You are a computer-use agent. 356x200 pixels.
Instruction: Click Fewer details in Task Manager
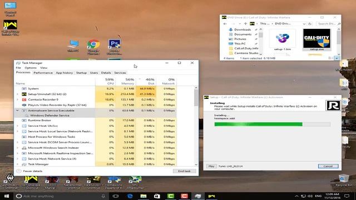(29, 171)
